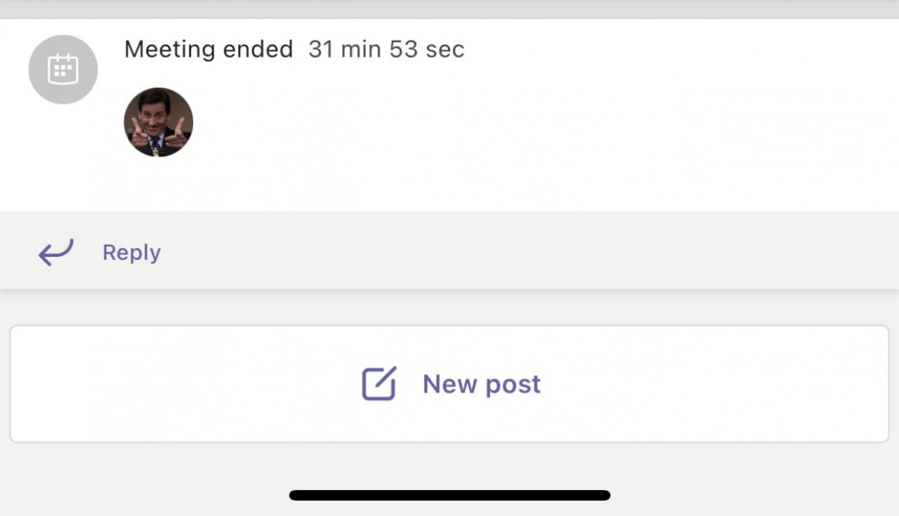
Task: Open the meeting participant's avatar
Action: coord(159,122)
